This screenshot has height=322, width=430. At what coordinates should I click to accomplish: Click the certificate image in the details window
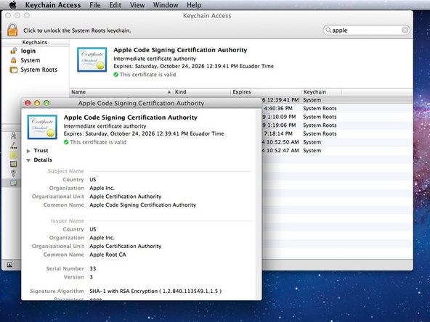tap(42, 127)
